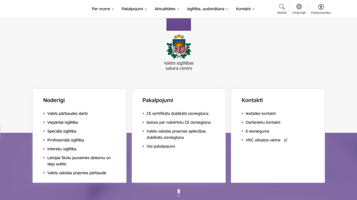Screen dimensions: 357x200
Task: Click the Noderīgi card heading
Action: coord(54,100)
